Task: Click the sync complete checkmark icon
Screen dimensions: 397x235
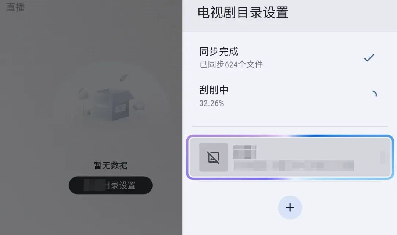Action: click(369, 58)
